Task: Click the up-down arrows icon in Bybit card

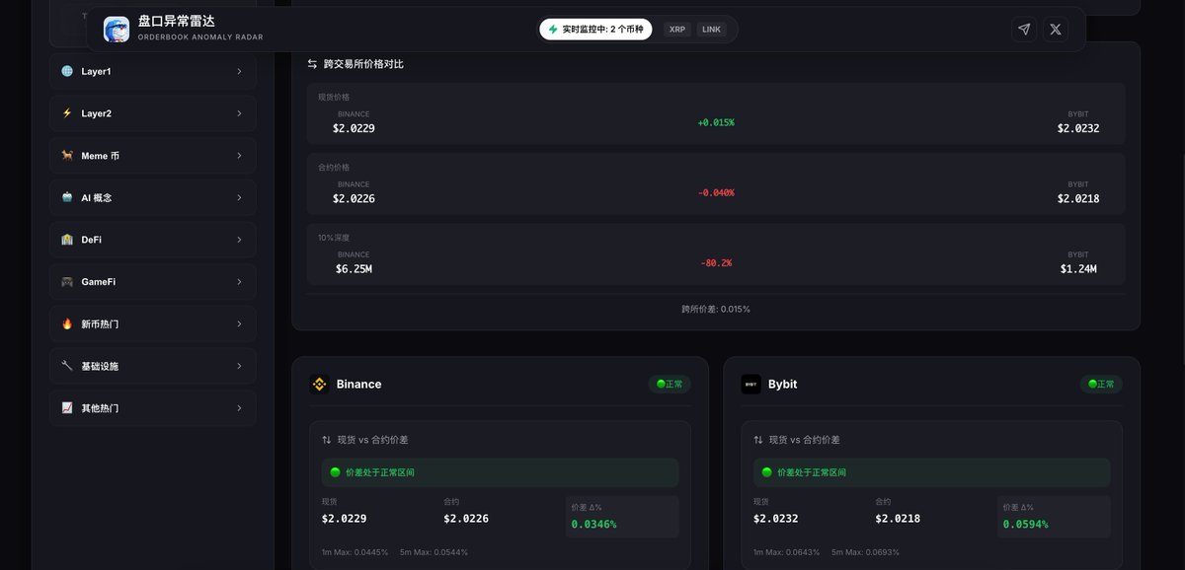Action: coord(758,440)
